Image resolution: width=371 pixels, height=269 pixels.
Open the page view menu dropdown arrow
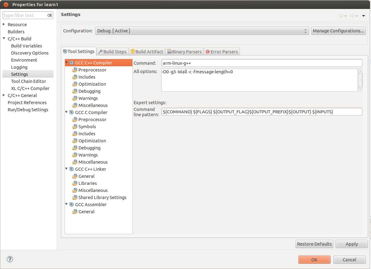tap(364, 16)
